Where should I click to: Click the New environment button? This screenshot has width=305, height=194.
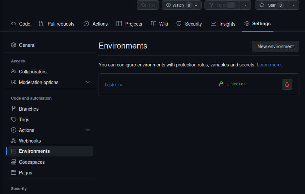pyautogui.click(x=275, y=47)
